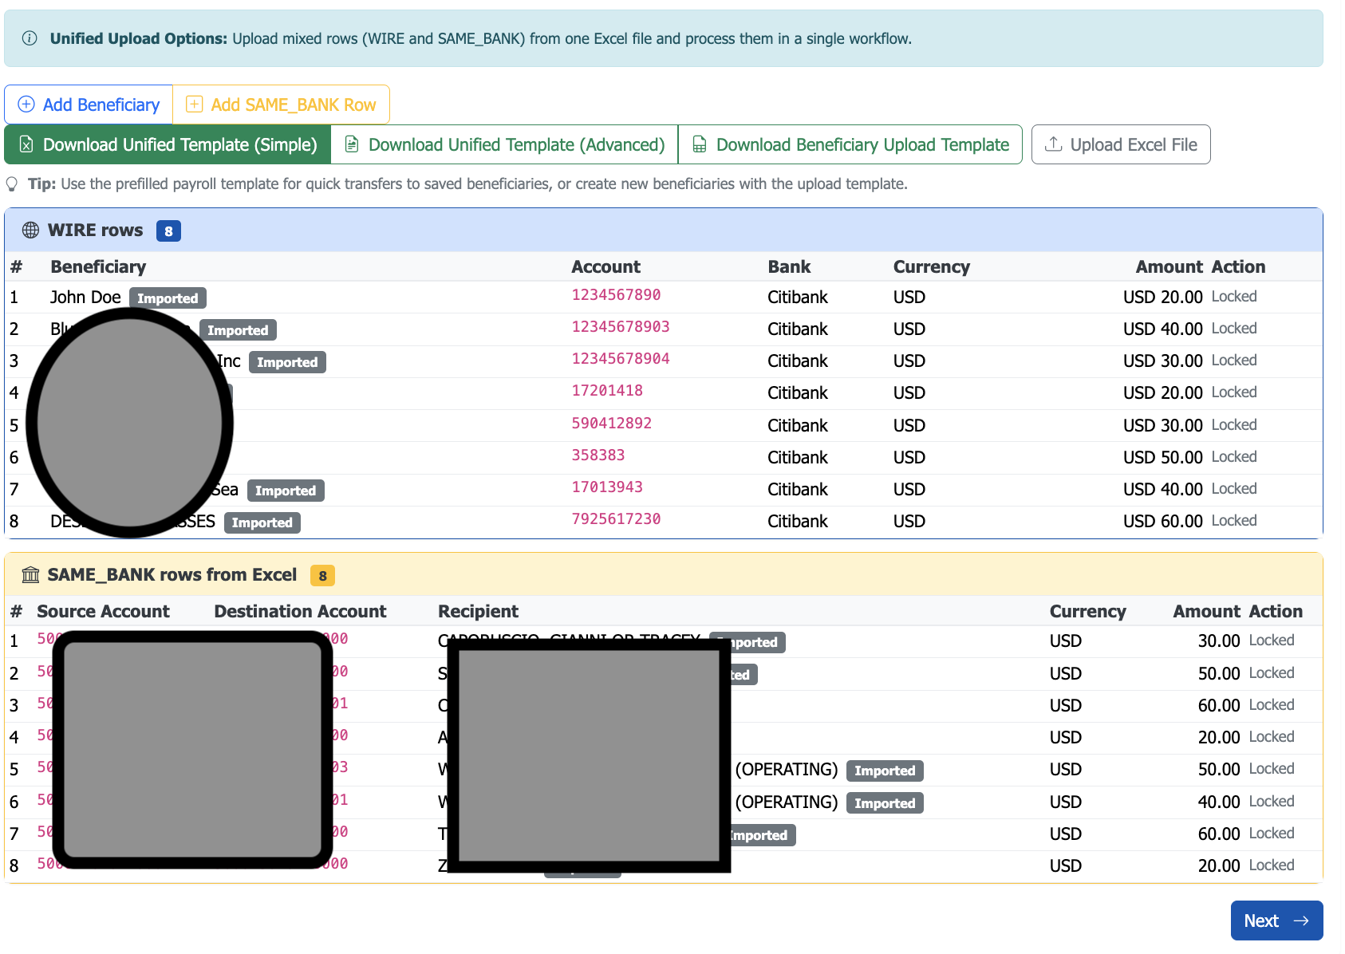The height and width of the screenshot is (954, 1345).
Task: Click the WIRE rows count badge
Action: point(168,231)
